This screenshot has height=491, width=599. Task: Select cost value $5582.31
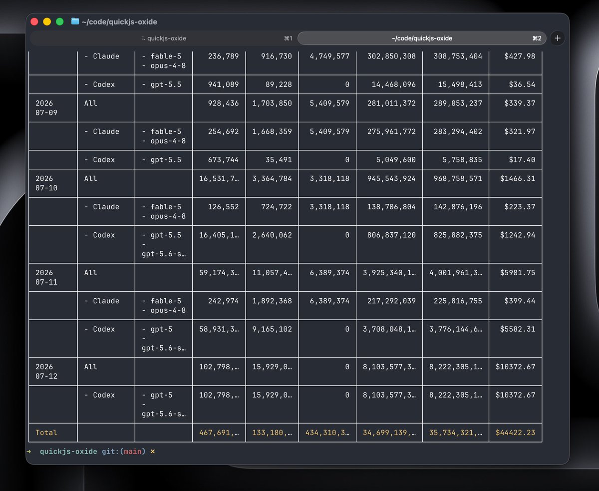coord(518,329)
